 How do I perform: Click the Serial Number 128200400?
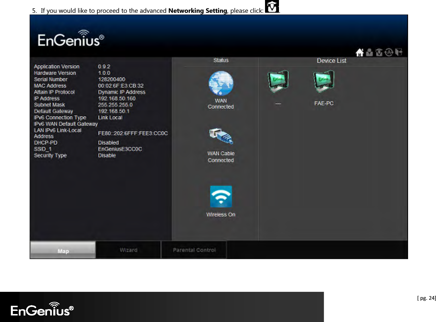click(111, 79)
